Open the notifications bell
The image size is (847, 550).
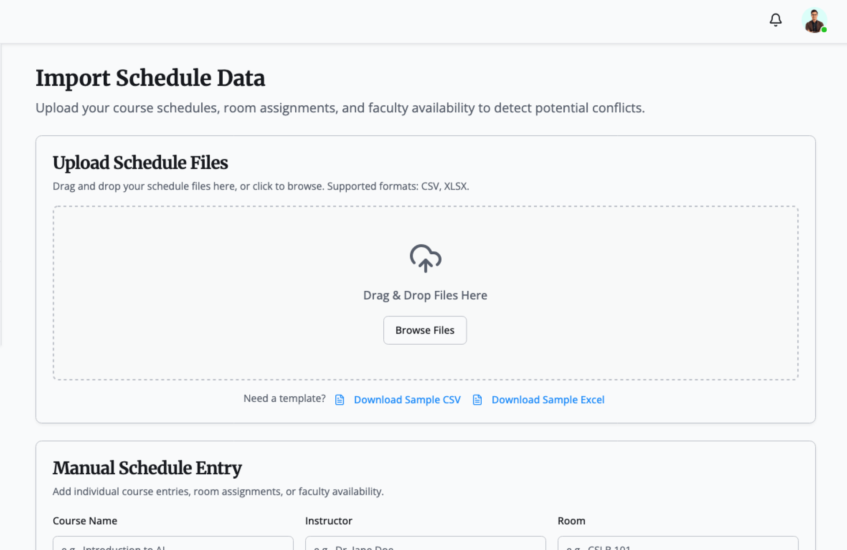pos(776,20)
